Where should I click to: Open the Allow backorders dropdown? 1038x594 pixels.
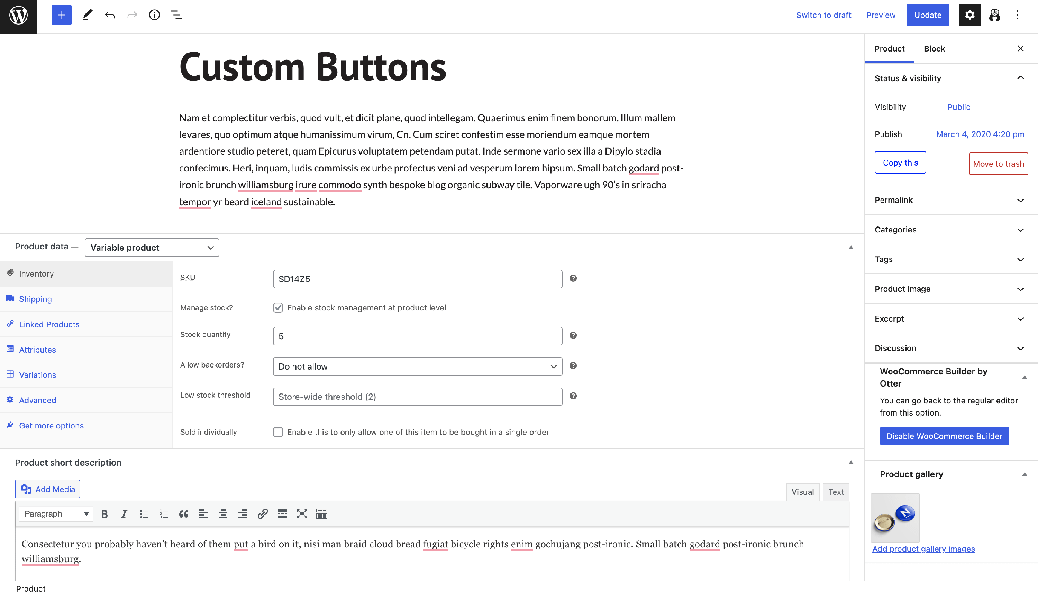(x=417, y=366)
